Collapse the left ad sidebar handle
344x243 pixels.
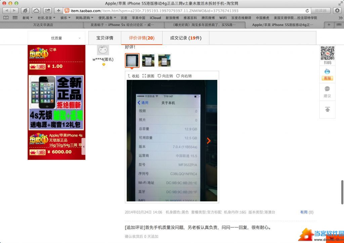pos(83,146)
